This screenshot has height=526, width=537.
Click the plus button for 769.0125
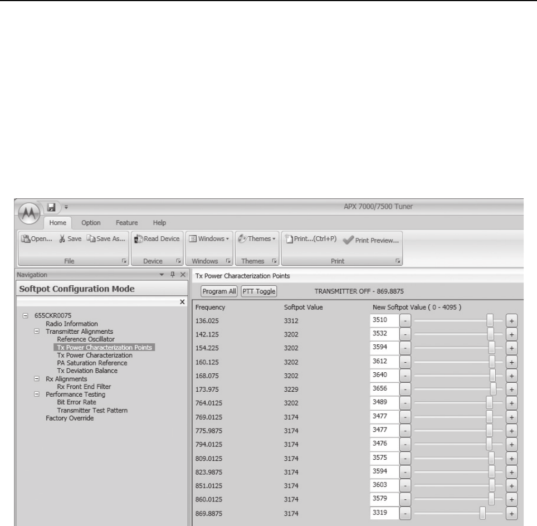click(x=511, y=417)
